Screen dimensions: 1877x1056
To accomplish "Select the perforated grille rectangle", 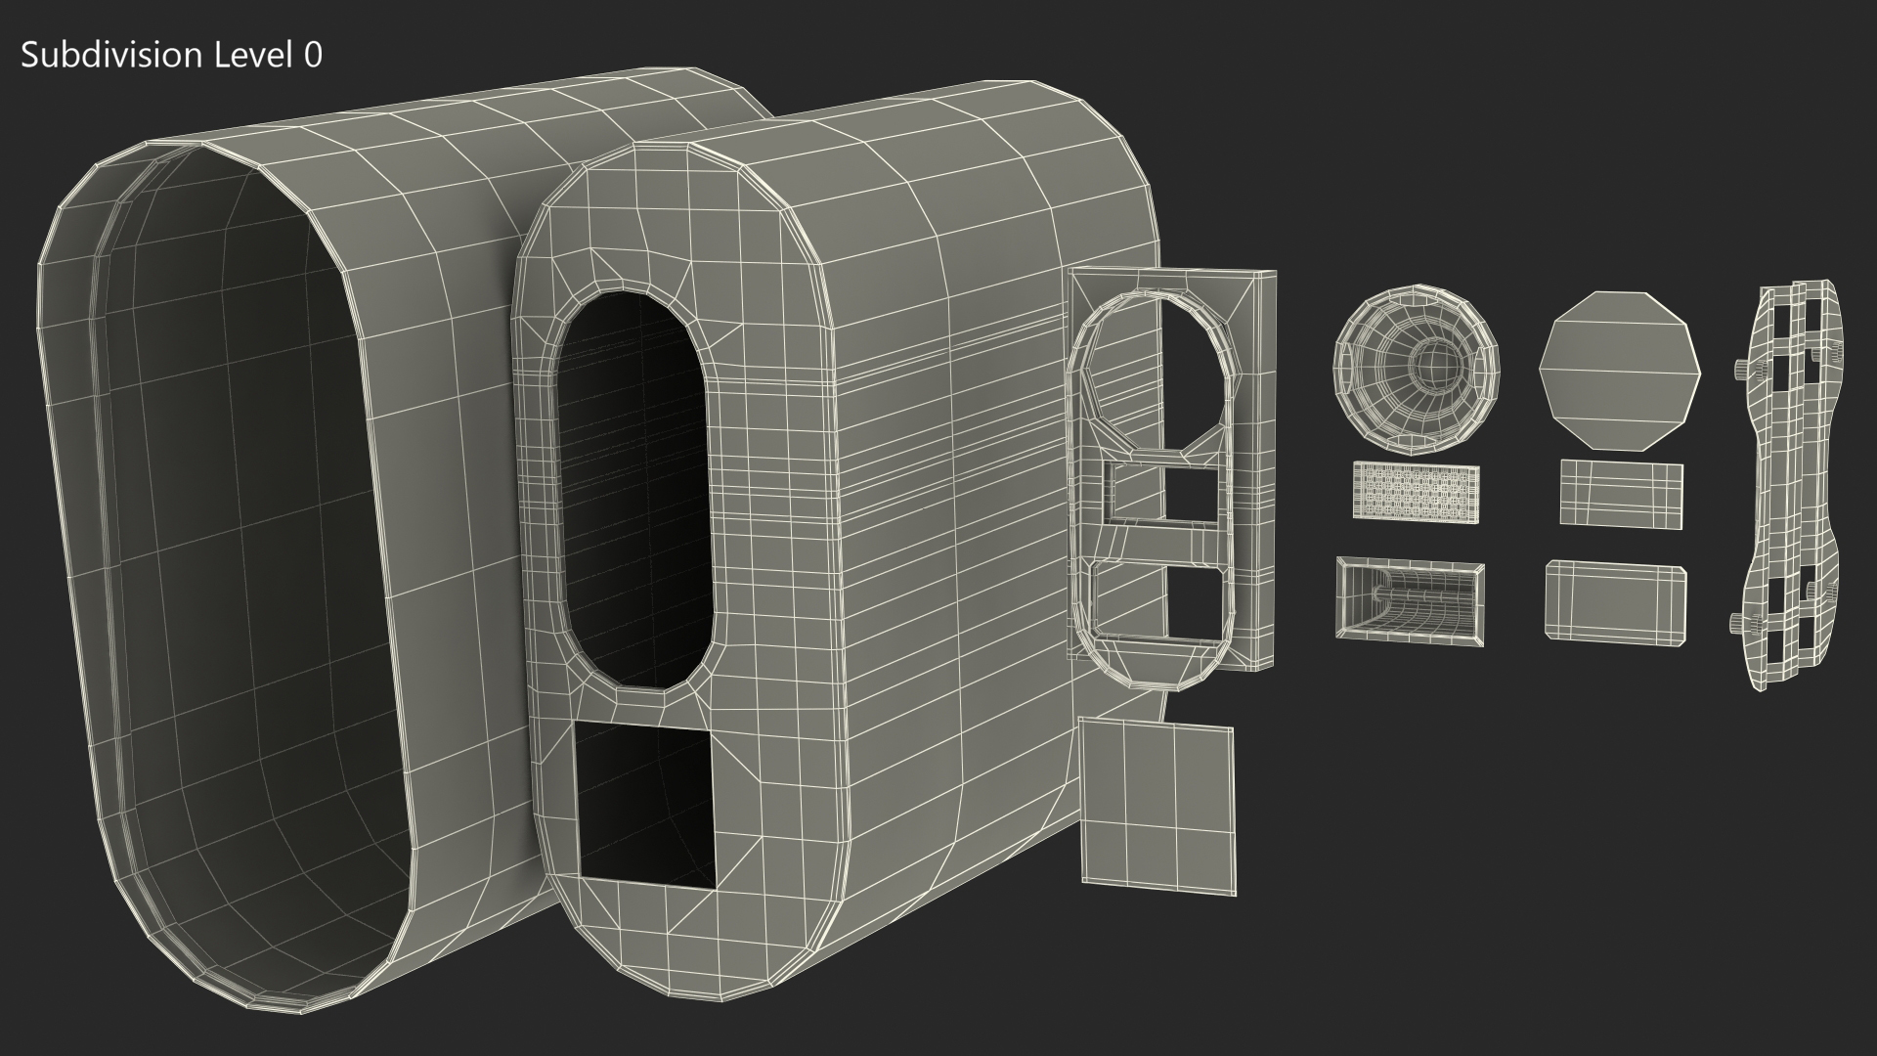I will 1416,491.
